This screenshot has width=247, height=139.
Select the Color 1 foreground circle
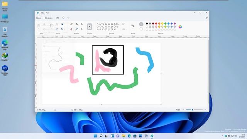tap(141, 24)
